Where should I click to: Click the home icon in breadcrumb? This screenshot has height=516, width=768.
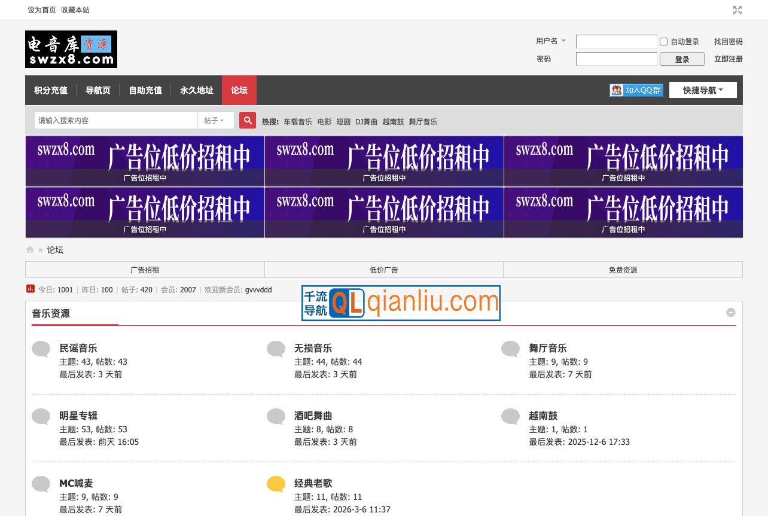click(30, 250)
